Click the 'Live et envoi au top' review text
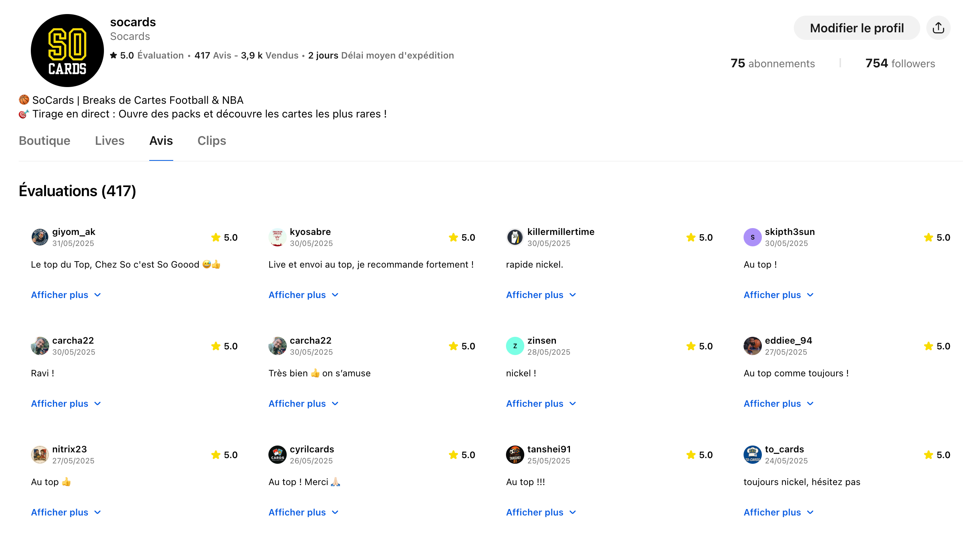 (371, 265)
